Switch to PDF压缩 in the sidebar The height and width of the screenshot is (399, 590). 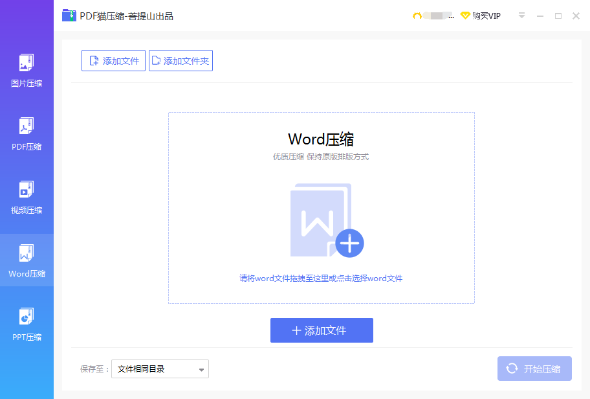coord(27,135)
